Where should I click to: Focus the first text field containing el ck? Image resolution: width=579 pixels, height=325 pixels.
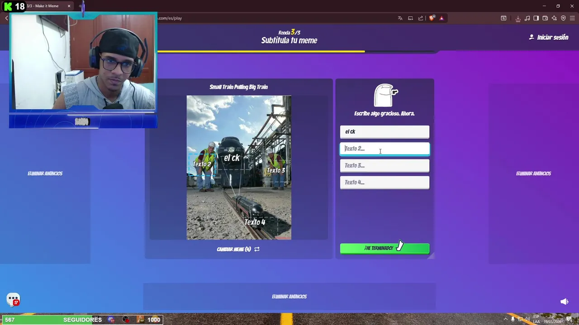(384, 132)
